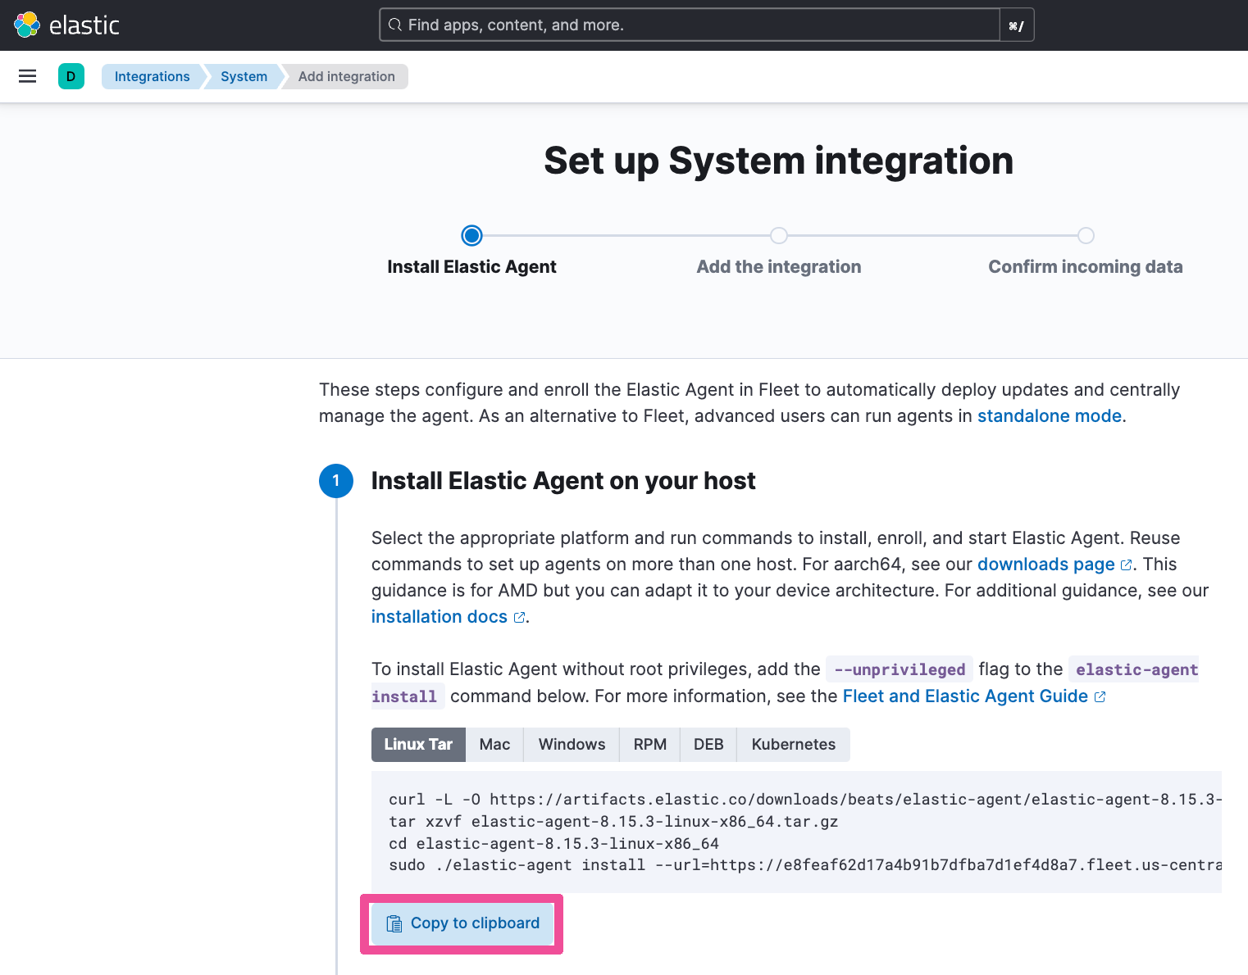
Task: Focus the Find apps search field
Action: point(689,25)
